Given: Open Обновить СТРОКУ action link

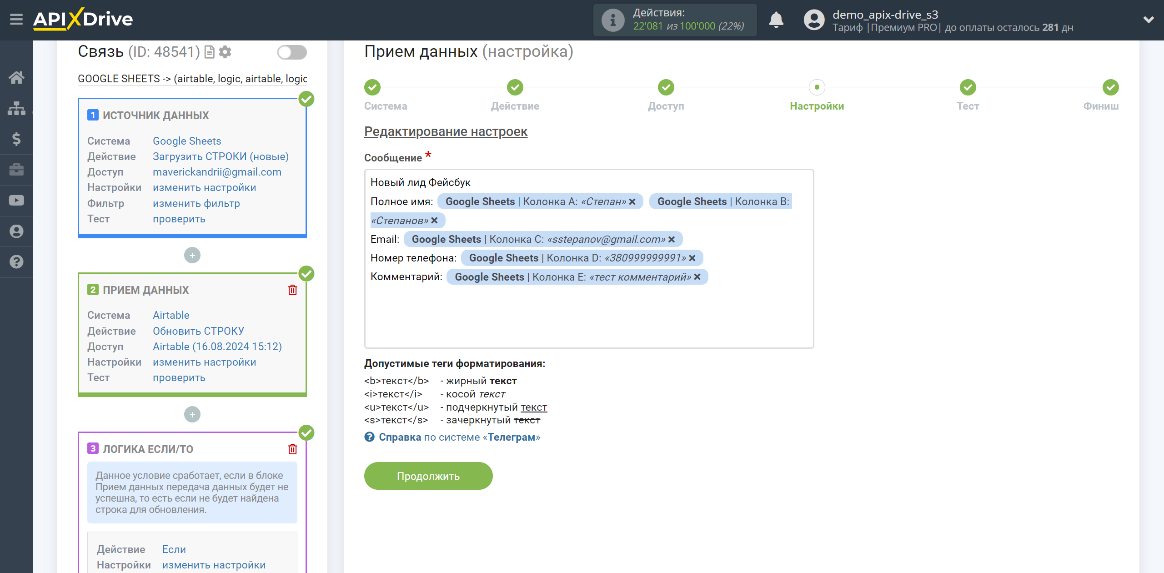Looking at the screenshot, I should pyautogui.click(x=198, y=331).
